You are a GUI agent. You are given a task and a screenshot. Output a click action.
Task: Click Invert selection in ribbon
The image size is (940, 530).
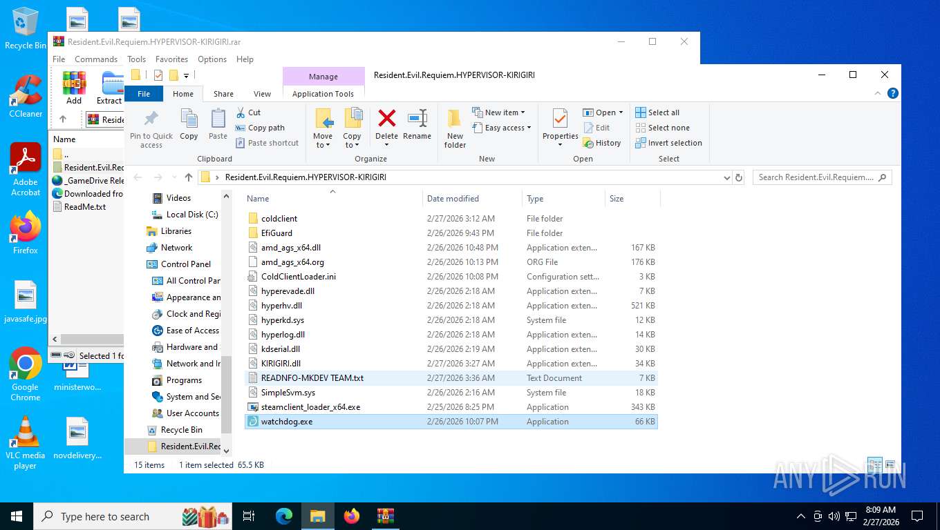[x=668, y=143]
